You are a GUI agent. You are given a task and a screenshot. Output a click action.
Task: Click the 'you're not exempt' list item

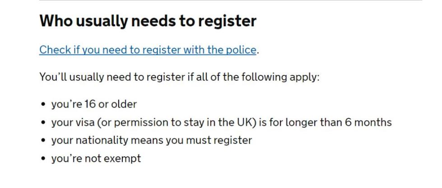(95, 159)
